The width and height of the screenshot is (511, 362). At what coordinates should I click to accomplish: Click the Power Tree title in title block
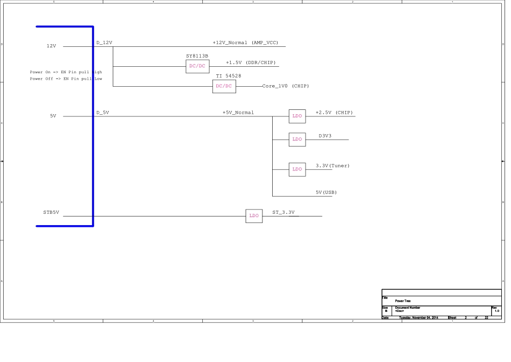404,301
